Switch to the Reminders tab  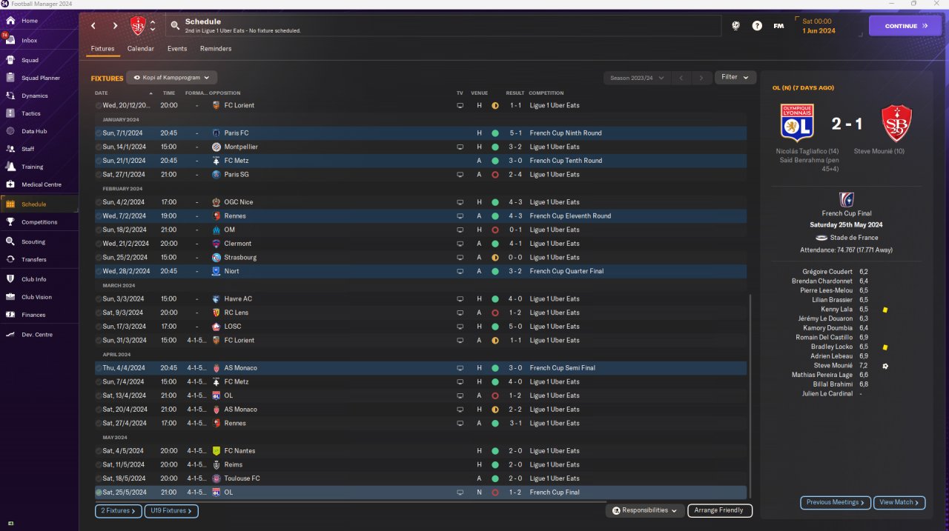pos(216,49)
